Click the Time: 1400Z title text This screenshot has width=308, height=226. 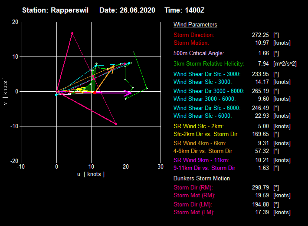[x=185, y=10]
